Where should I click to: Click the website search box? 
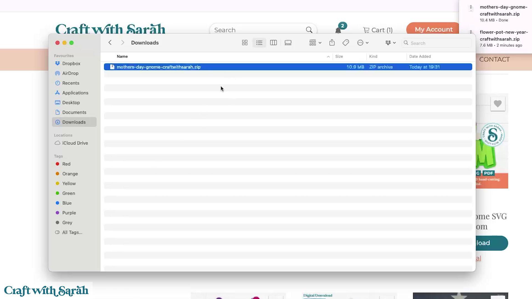coord(263,30)
